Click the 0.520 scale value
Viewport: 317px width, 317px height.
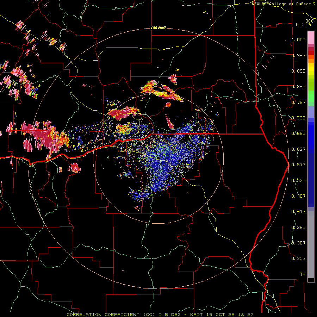click(298, 181)
